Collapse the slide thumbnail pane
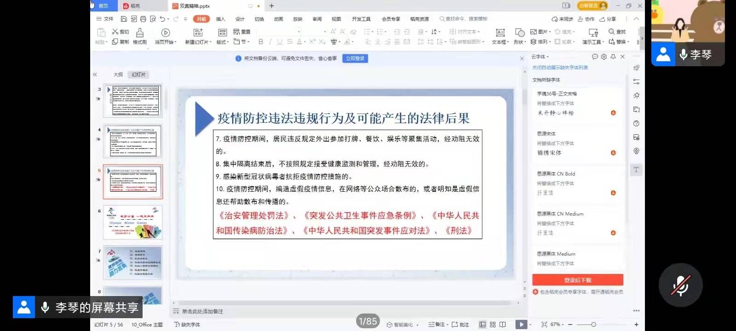The width and height of the screenshot is (736, 331). (x=95, y=74)
